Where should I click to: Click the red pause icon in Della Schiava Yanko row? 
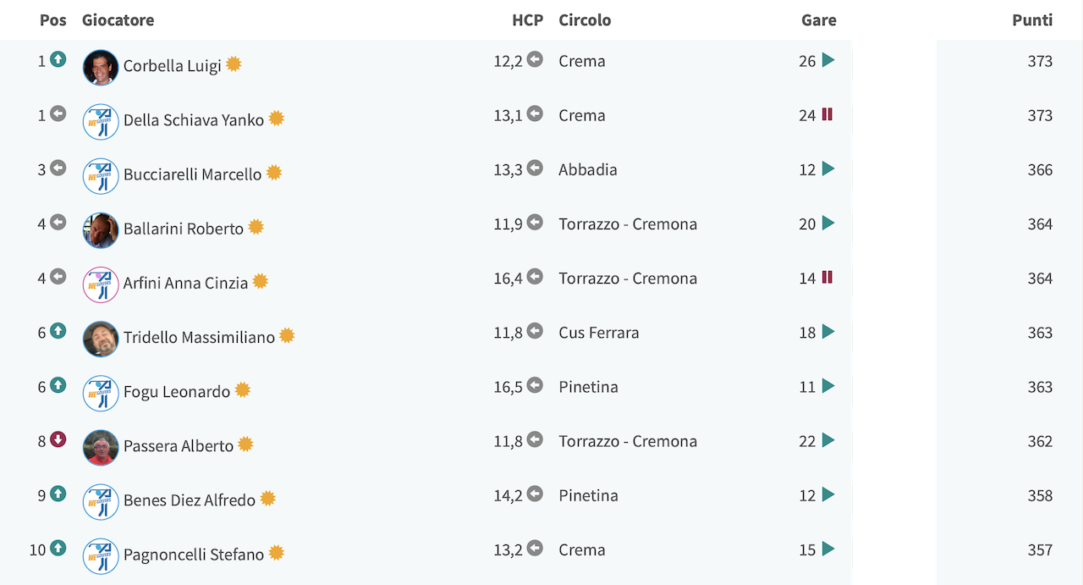(827, 114)
